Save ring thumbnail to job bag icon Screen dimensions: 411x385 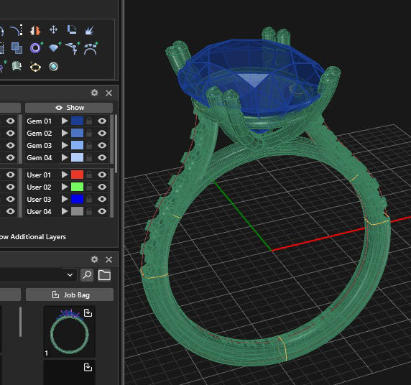tap(88, 312)
